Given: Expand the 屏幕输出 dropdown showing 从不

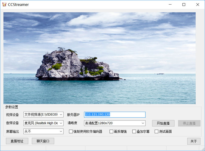Looking at the screenshot, I should click(x=43, y=131).
